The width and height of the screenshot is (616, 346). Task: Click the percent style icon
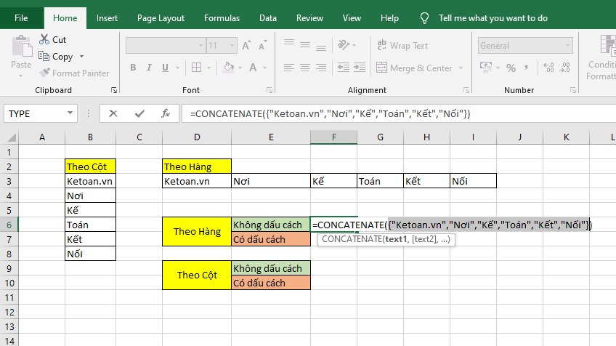click(x=511, y=68)
